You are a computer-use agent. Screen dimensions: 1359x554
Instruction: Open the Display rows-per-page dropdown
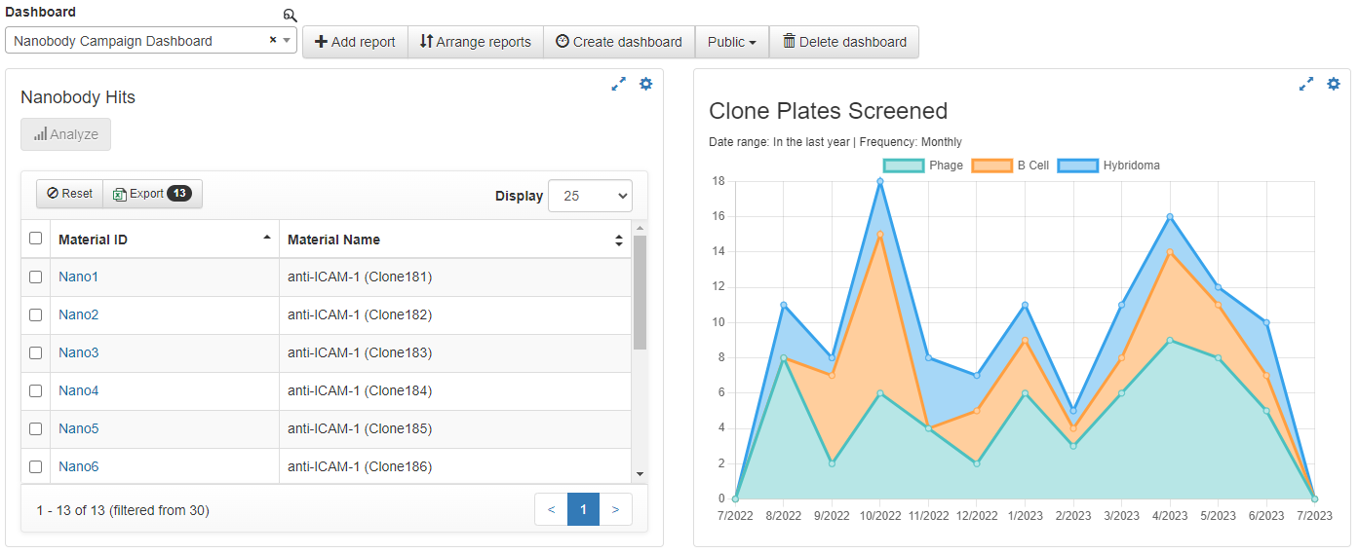pos(590,196)
